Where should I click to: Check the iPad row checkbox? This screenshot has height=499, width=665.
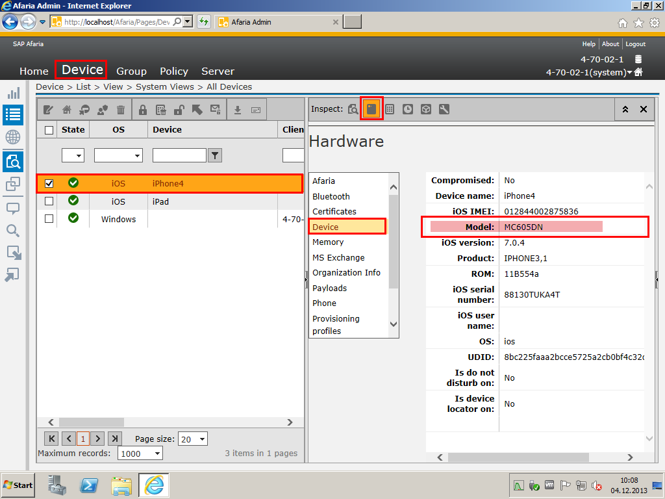pos(49,201)
